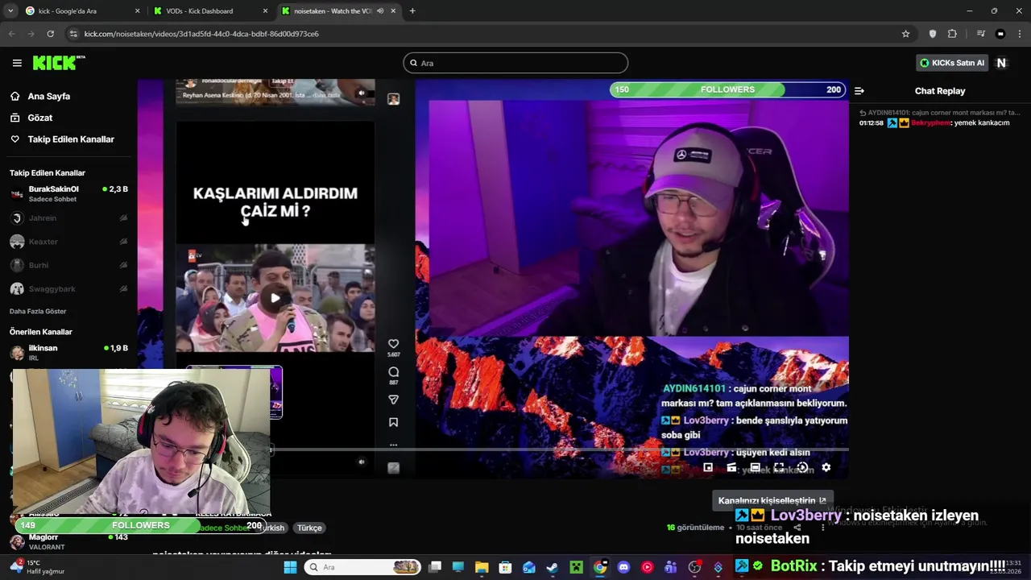
Task: Click KICKs Satın Al button
Action: 952,63
